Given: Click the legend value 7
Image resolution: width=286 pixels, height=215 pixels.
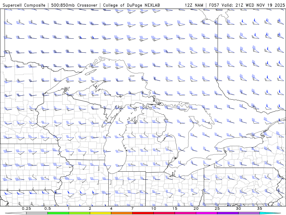Looking at the screenshot, I should click(132, 209).
